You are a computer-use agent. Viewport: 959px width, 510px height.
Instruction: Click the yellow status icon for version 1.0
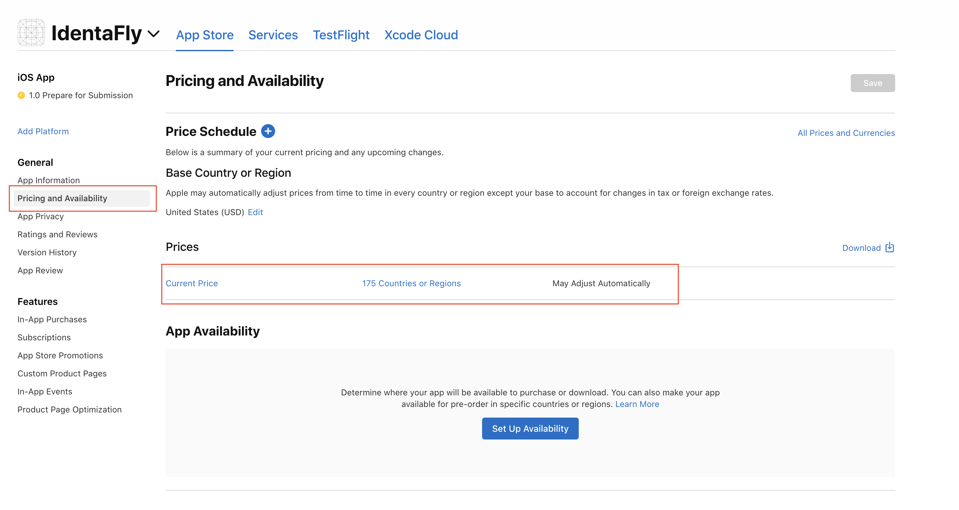pos(21,96)
